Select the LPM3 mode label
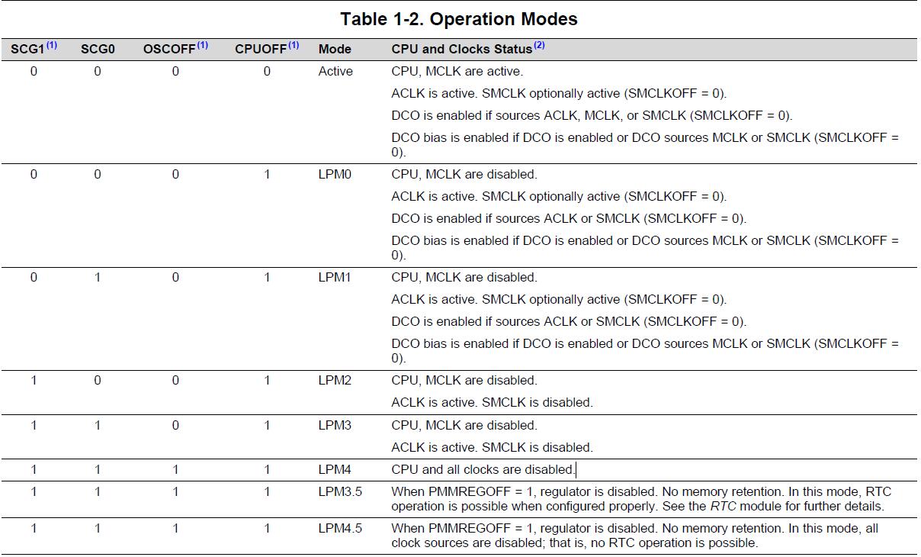This screenshot has height=557, width=921. (x=335, y=425)
